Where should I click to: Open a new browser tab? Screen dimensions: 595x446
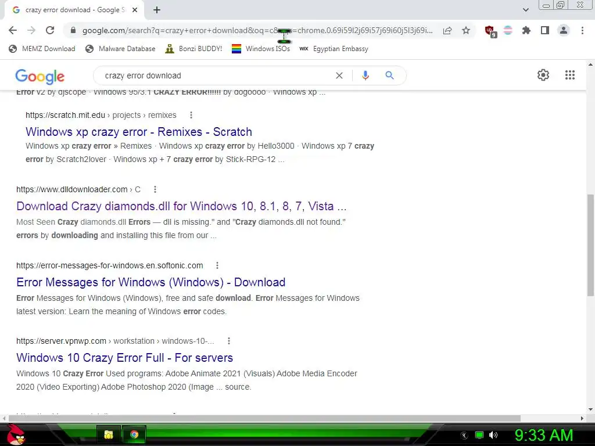(x=157, y=10)
